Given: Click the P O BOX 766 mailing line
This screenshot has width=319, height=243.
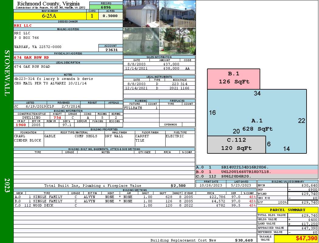Looking at the screenshot, I should coord(26,38).
